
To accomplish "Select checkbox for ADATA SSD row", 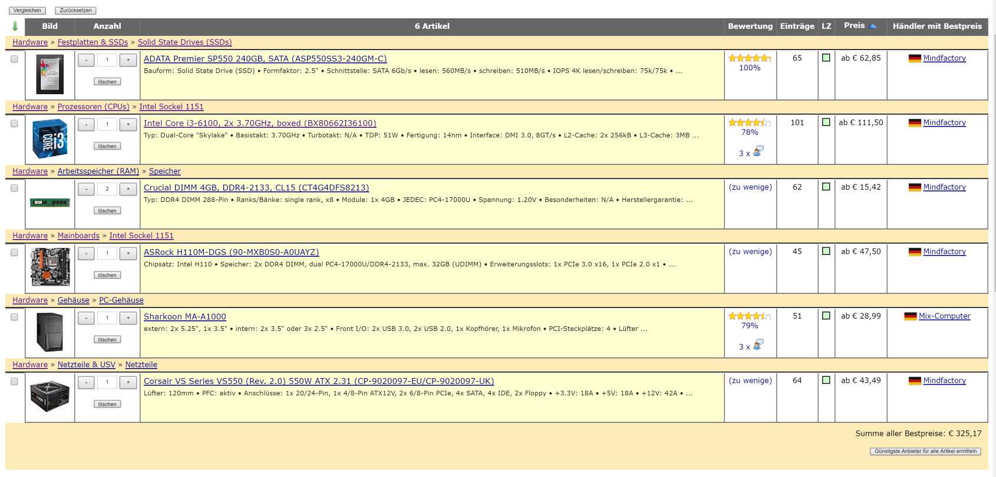I will (x=14, y=59).
